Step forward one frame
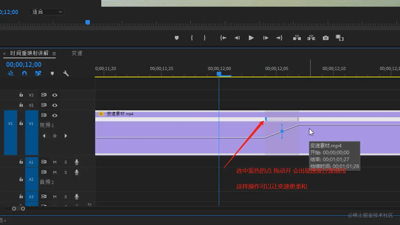Screen dimensions: 400x225 [265, 38]
